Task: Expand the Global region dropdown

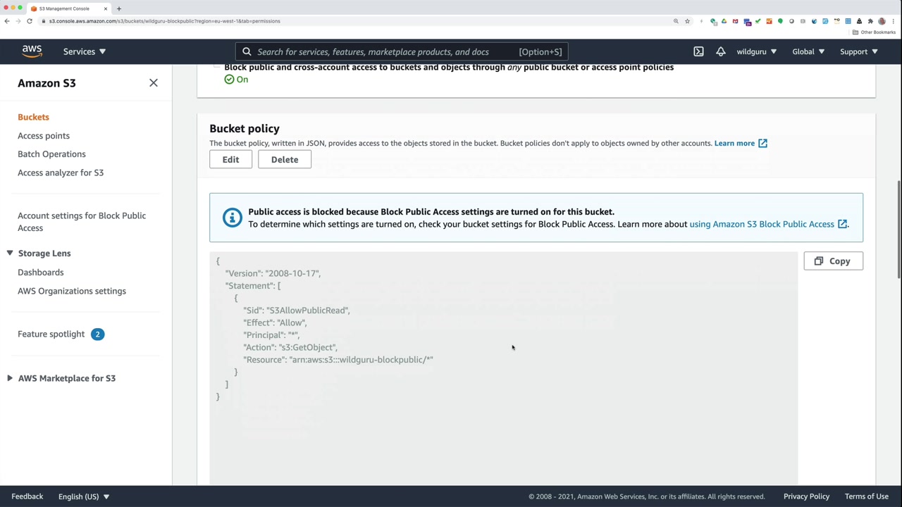Action: point(808,51)
